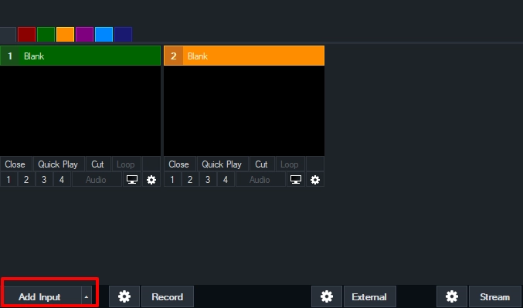Toggle overlay 3 on input 1
523x308 pixels.
44,180
